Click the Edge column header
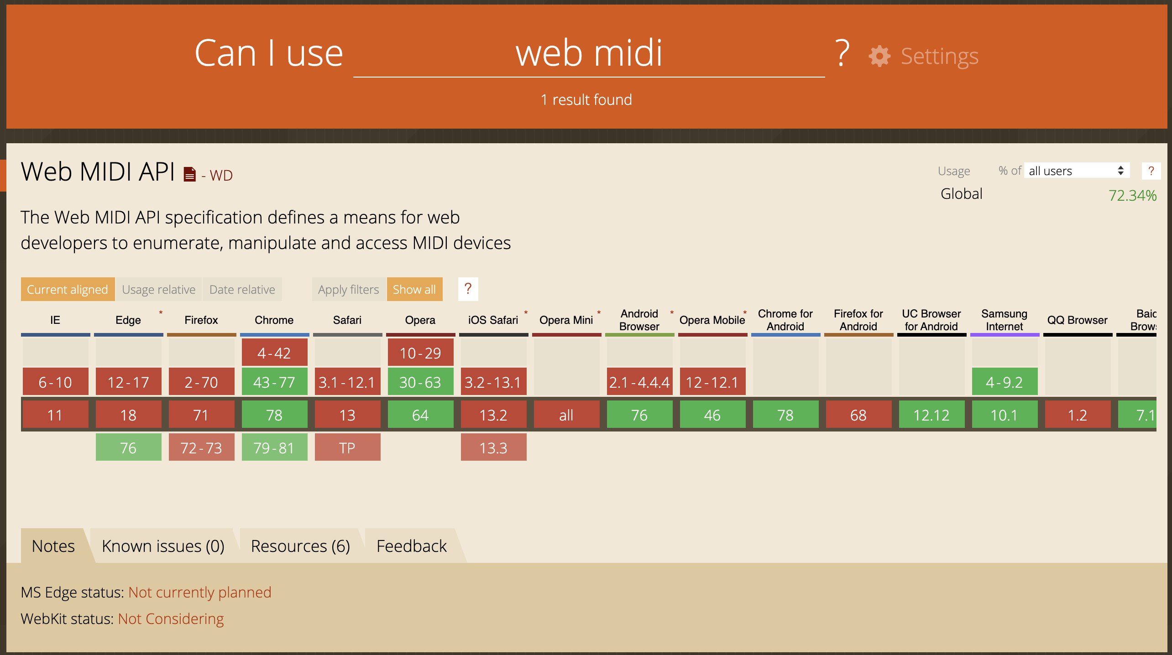1172x655 pixels. [x=128, y=320]
